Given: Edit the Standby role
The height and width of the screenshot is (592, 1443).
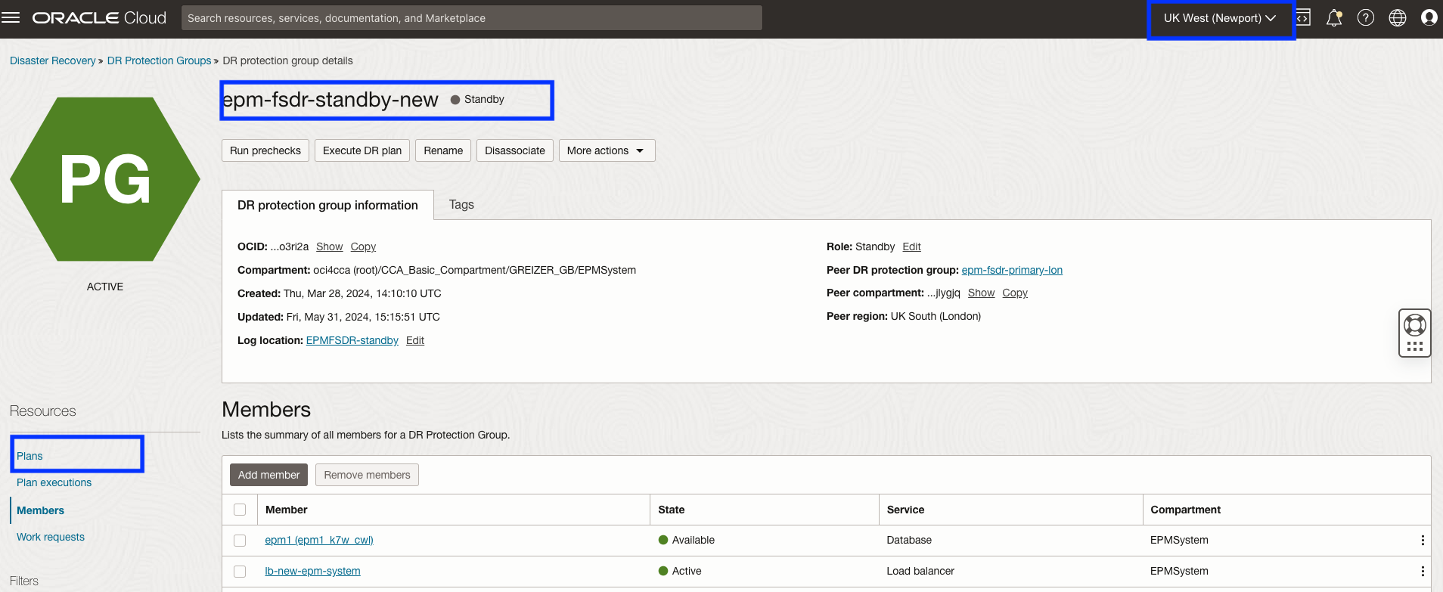Looking at the screenshot, I should coord(911,246).
